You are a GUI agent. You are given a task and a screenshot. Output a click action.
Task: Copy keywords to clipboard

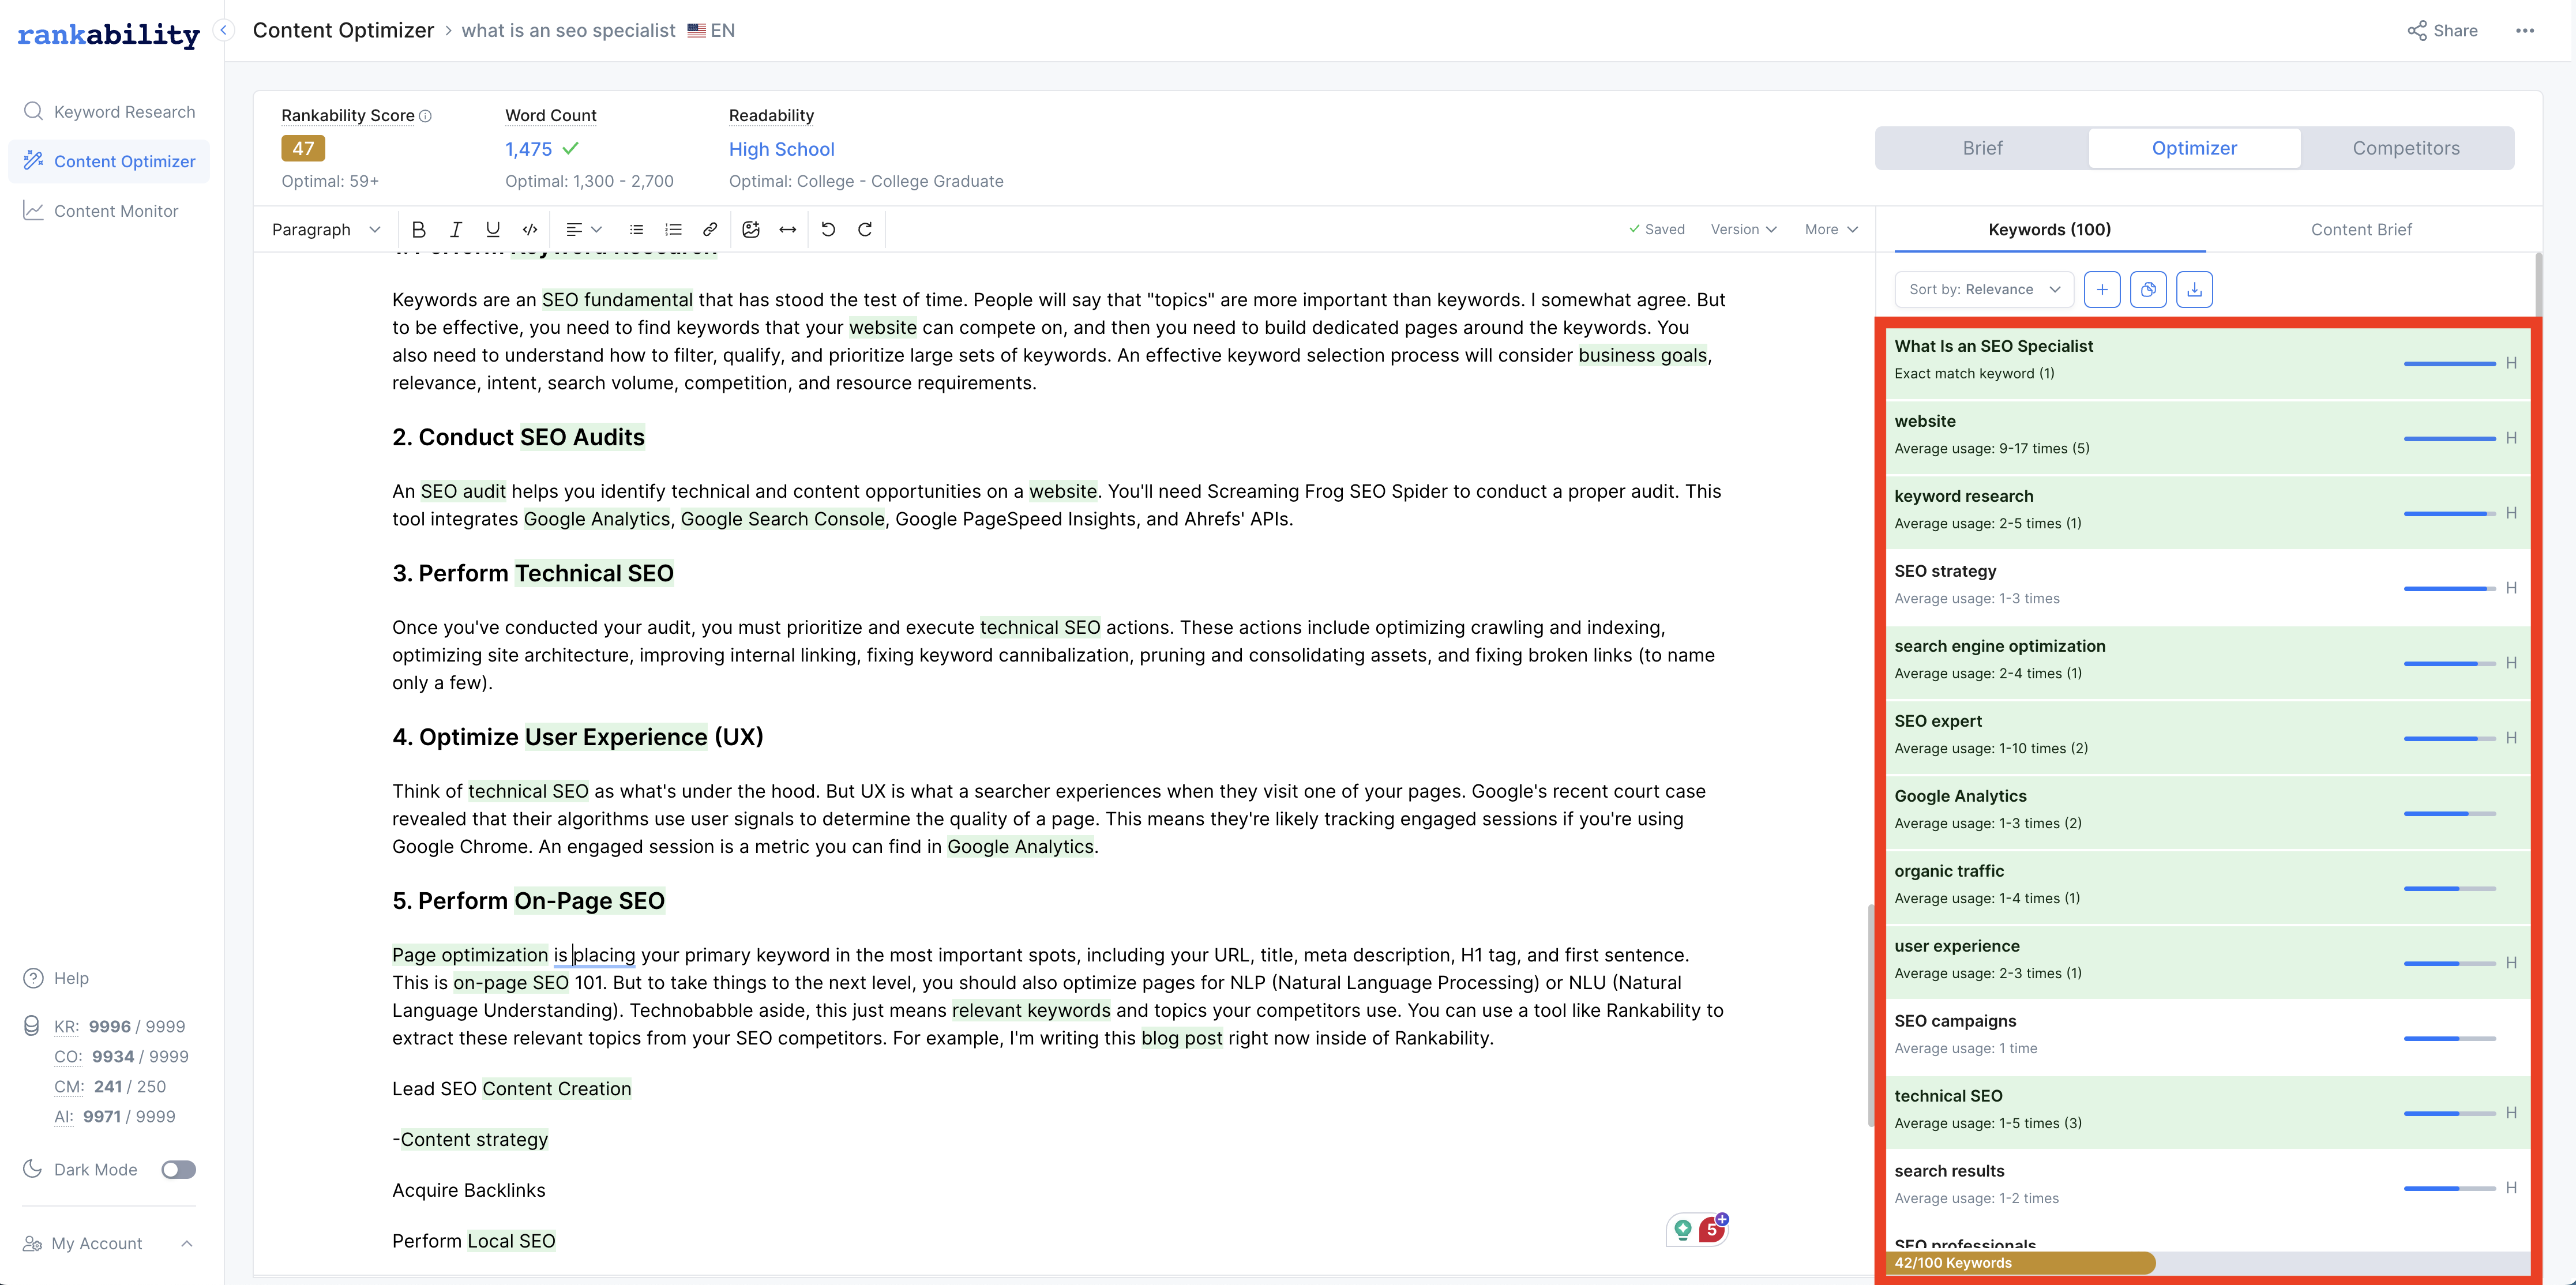click(x=2148, y=289)
